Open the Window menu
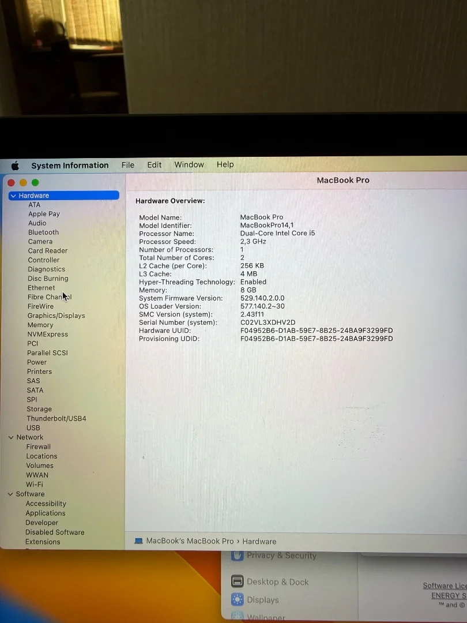The height and width of the screenshot is (623, 467). coord(189,164)
